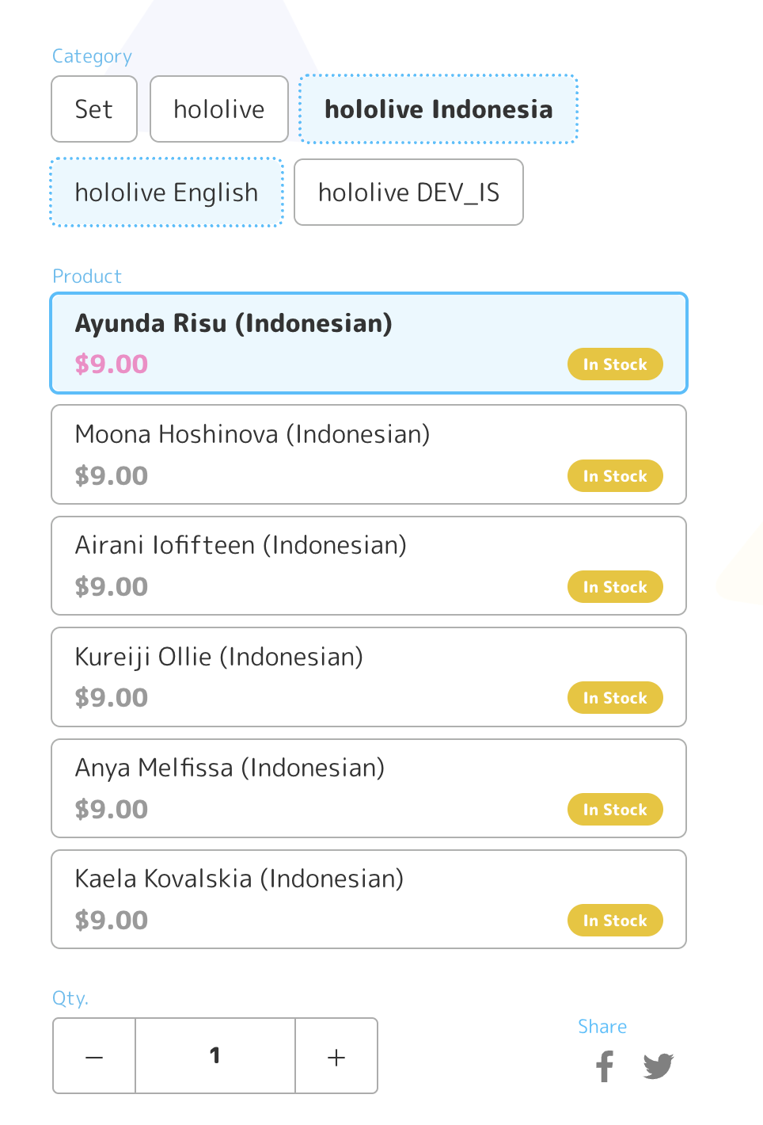Select Moona Hoshinova (Indonesian) product
This screenshot has width=763, height=1125.
[369, 455]
